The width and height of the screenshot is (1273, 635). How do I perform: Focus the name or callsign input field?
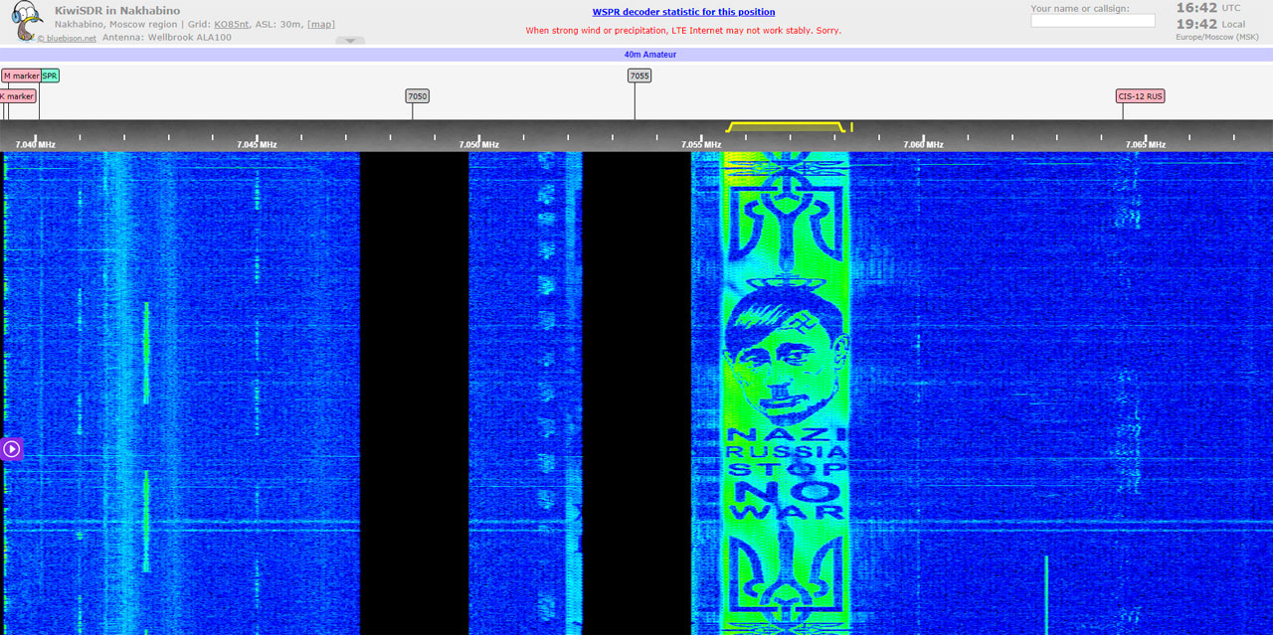[x=1092, y=21]
